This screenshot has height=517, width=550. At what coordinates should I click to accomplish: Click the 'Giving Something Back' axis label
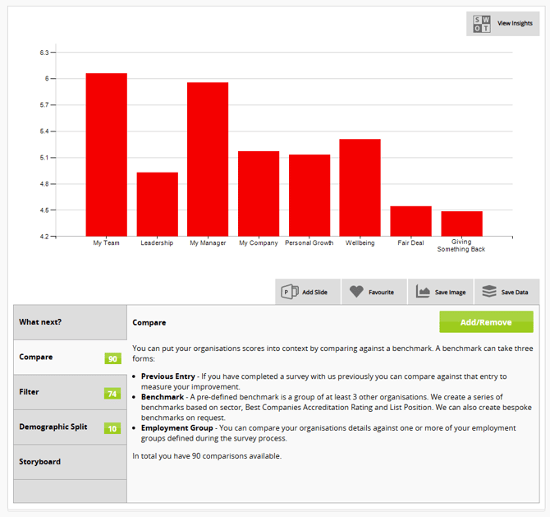point(461,245)
